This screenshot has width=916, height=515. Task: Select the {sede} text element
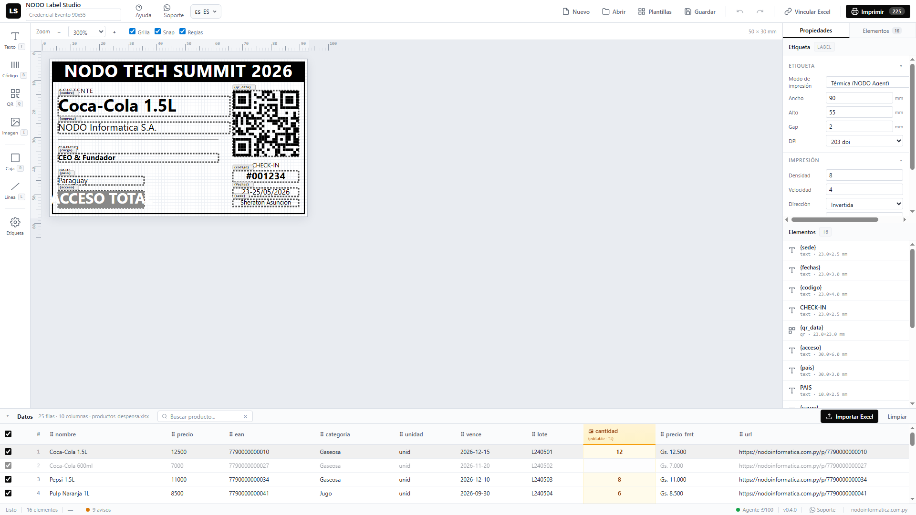(845, 250)
